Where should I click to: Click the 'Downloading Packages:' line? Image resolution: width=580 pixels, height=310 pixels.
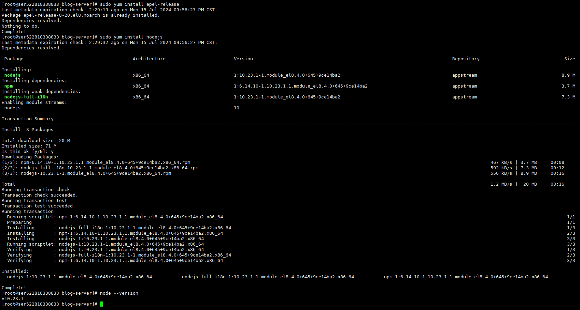click(x=30, y=157)
